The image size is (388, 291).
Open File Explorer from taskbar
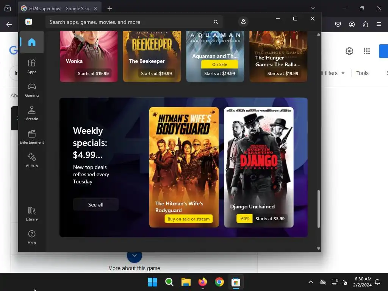coord(186,282)
